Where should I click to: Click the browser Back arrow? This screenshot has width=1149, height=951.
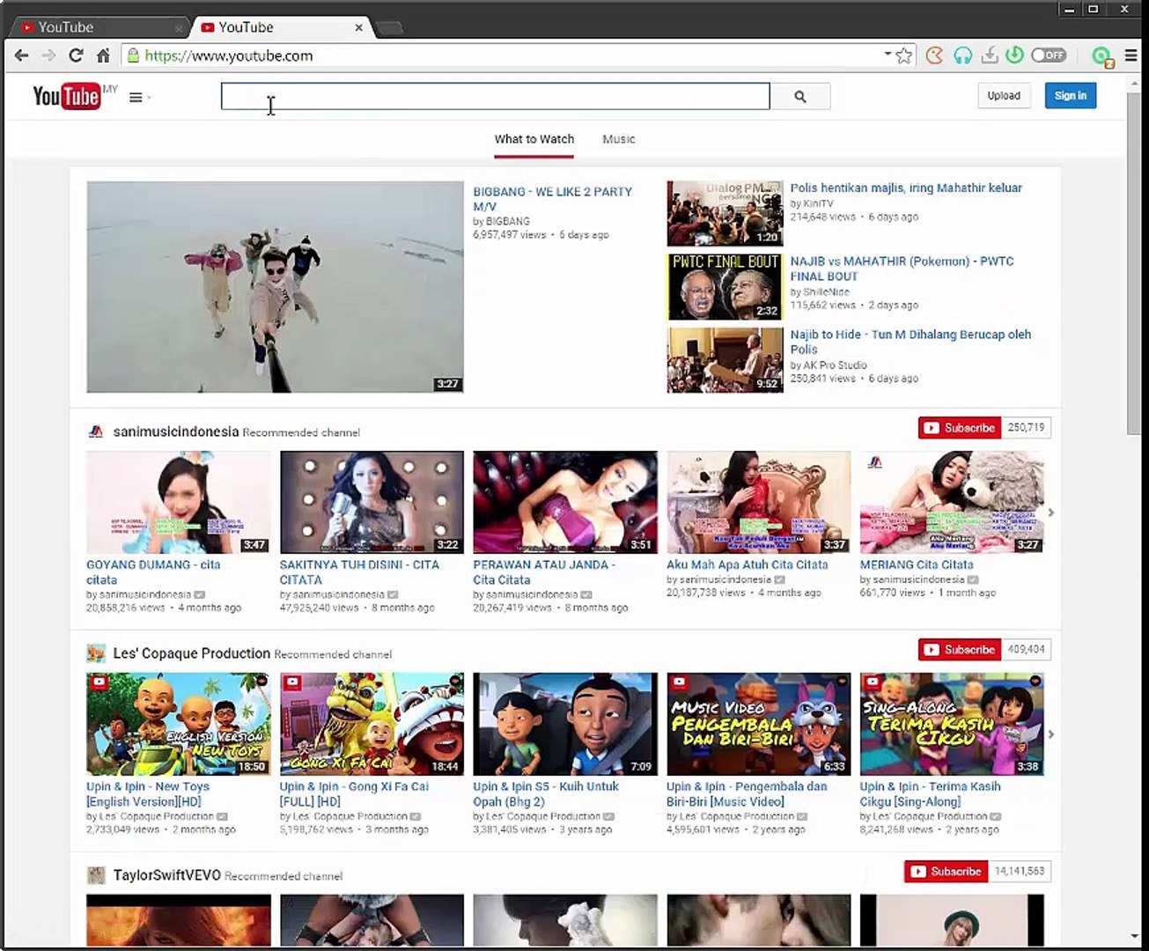(22, 55)
